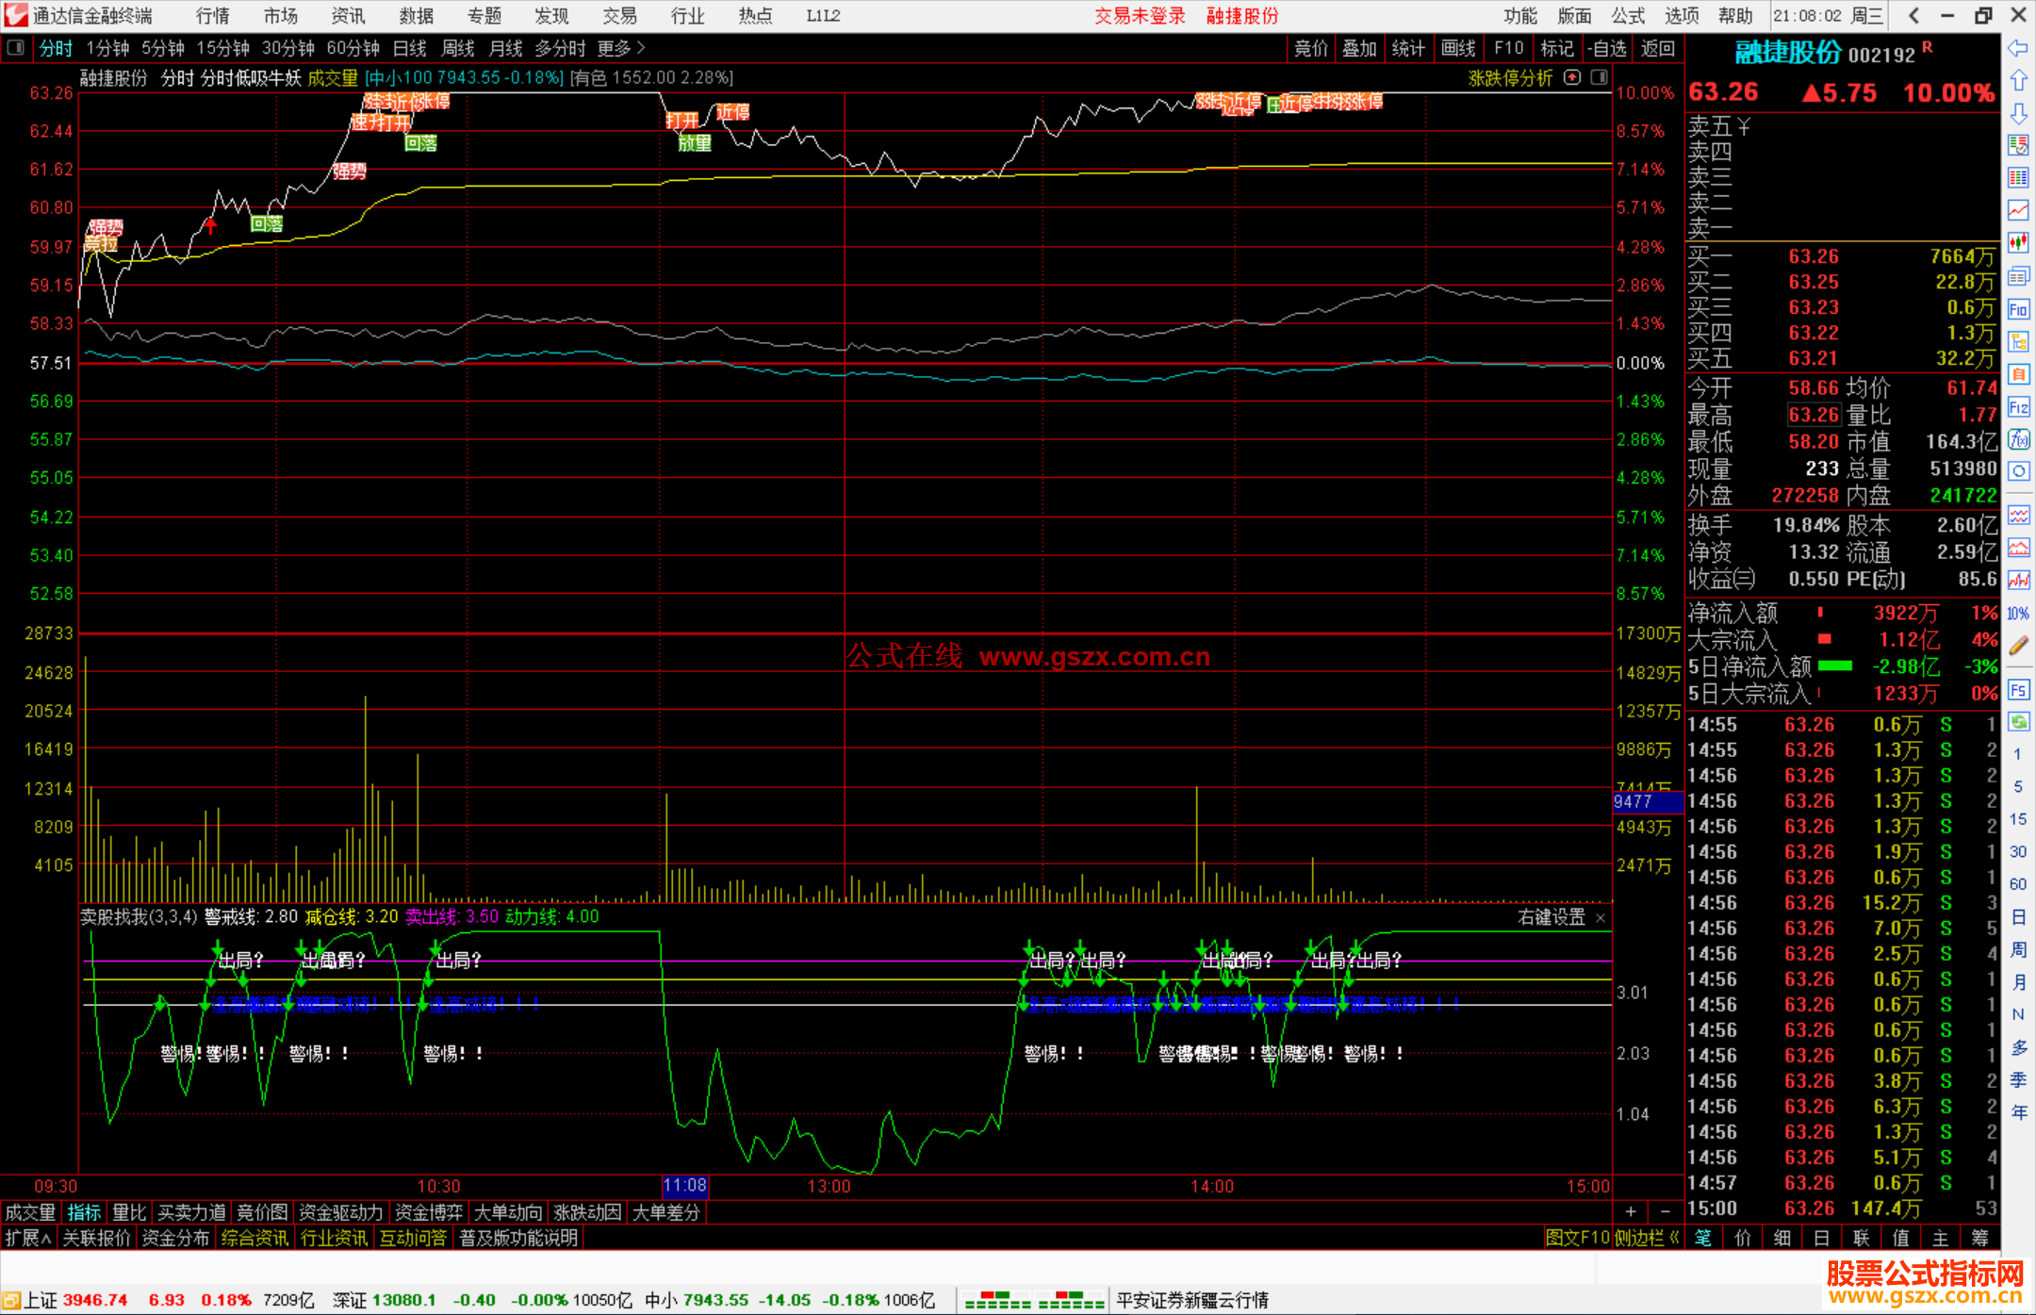The width and height of the screenshot is (2036, 1315).
Task: Click the 叠加 button
Action: coord(1359,48)
